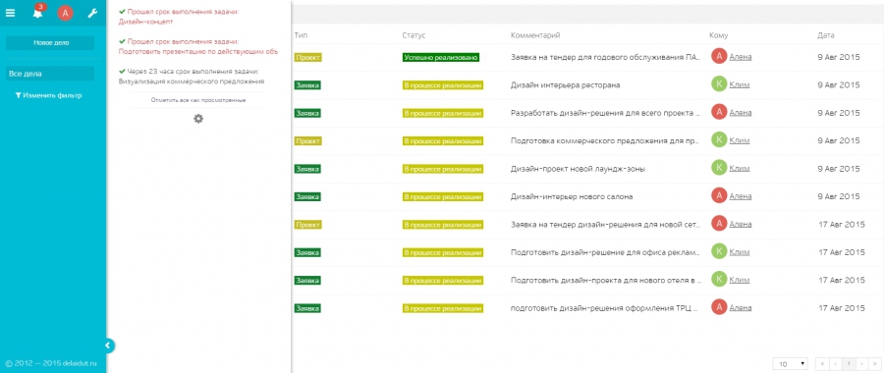Image resolution: width=884 pixels, height=373 pixels.
Task: Click Алена's avatar in 'нового салона' row
Action: click(x=719, y=196)
